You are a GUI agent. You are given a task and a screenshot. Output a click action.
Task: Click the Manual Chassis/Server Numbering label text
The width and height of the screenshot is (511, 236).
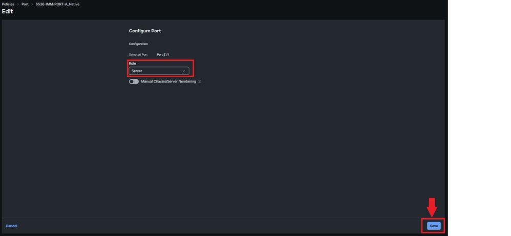tap(168, 81)
